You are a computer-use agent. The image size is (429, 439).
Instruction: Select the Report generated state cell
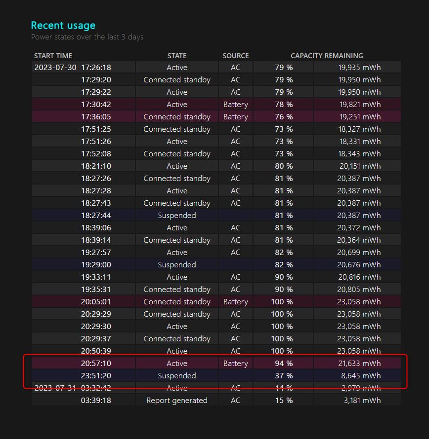(177, 401)
